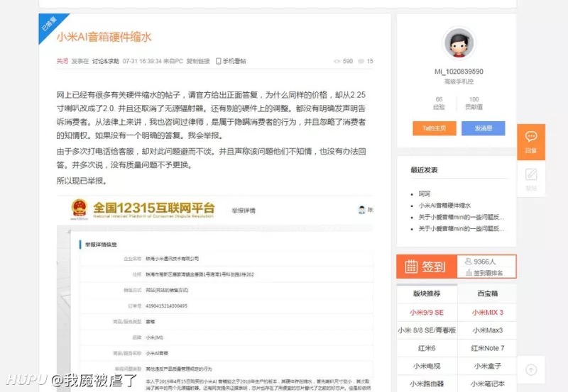The image size is (568, 392).
Task: Click the small user avatar in 12315 header
Action: pos(361,210)
